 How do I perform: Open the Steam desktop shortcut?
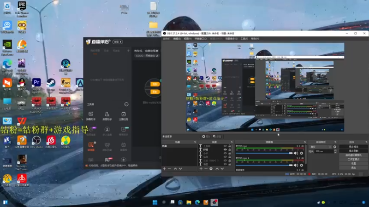click(51, 85)
